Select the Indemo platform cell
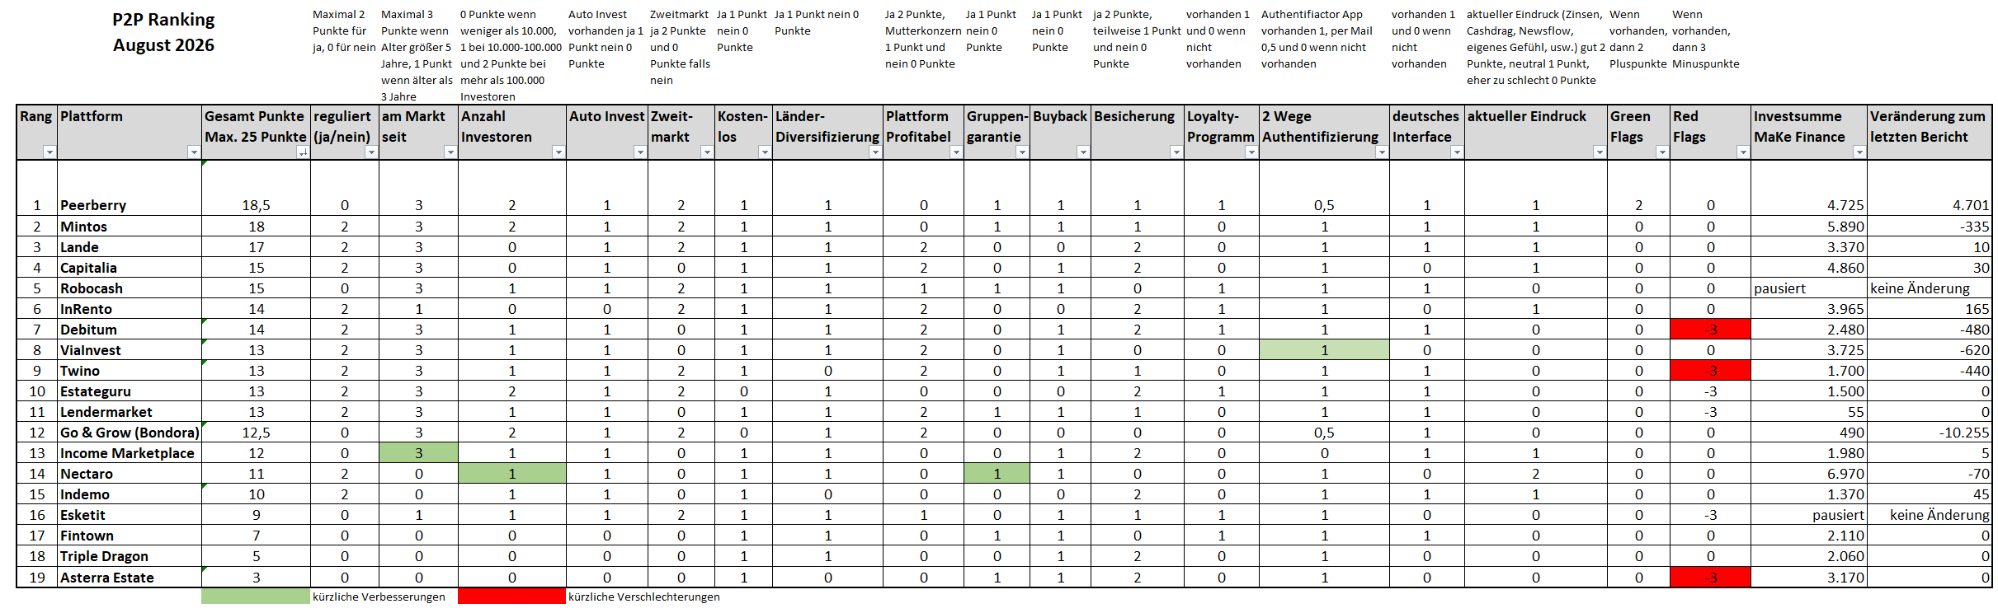The height and width of the screenshot is (613, 1998). (130, 494)
